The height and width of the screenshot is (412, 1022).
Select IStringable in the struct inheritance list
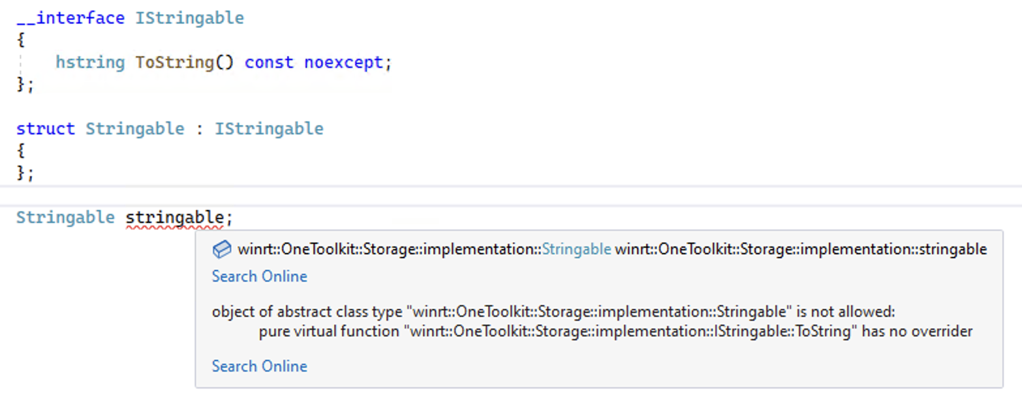(268, 128)
